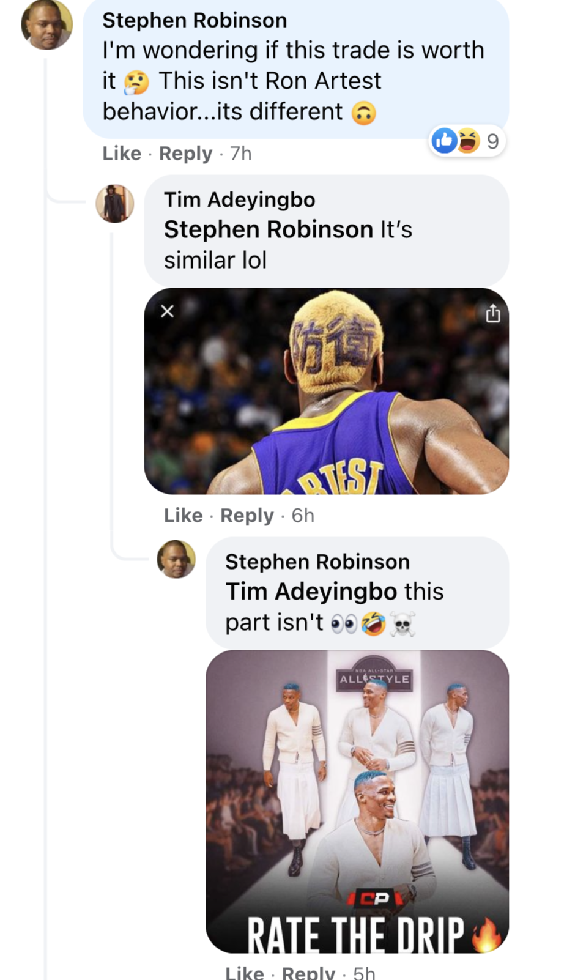The image size is (575, 980).
Task: Reply to Stephen Robinson's 7h comment
Action: coord(185,153)
